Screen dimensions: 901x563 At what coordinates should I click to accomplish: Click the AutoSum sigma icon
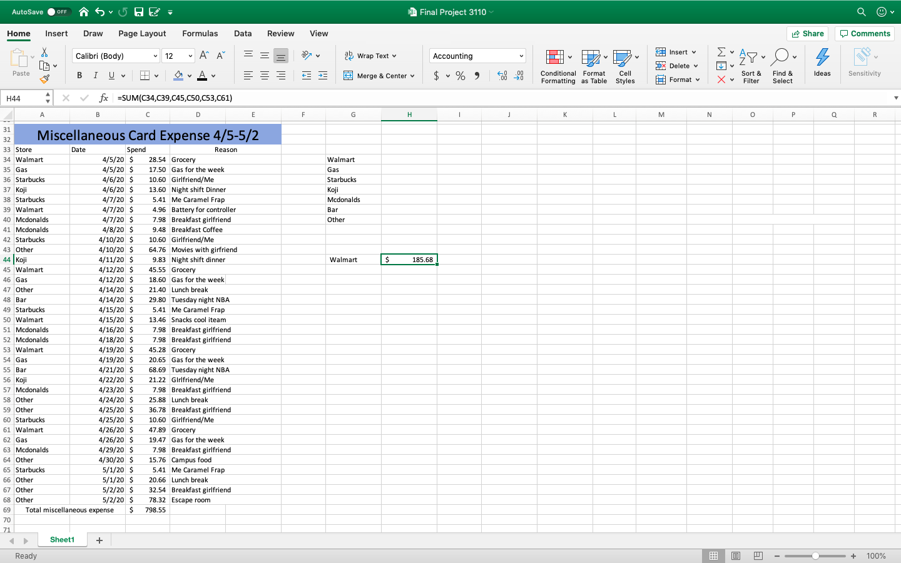(x=721, y=52)
